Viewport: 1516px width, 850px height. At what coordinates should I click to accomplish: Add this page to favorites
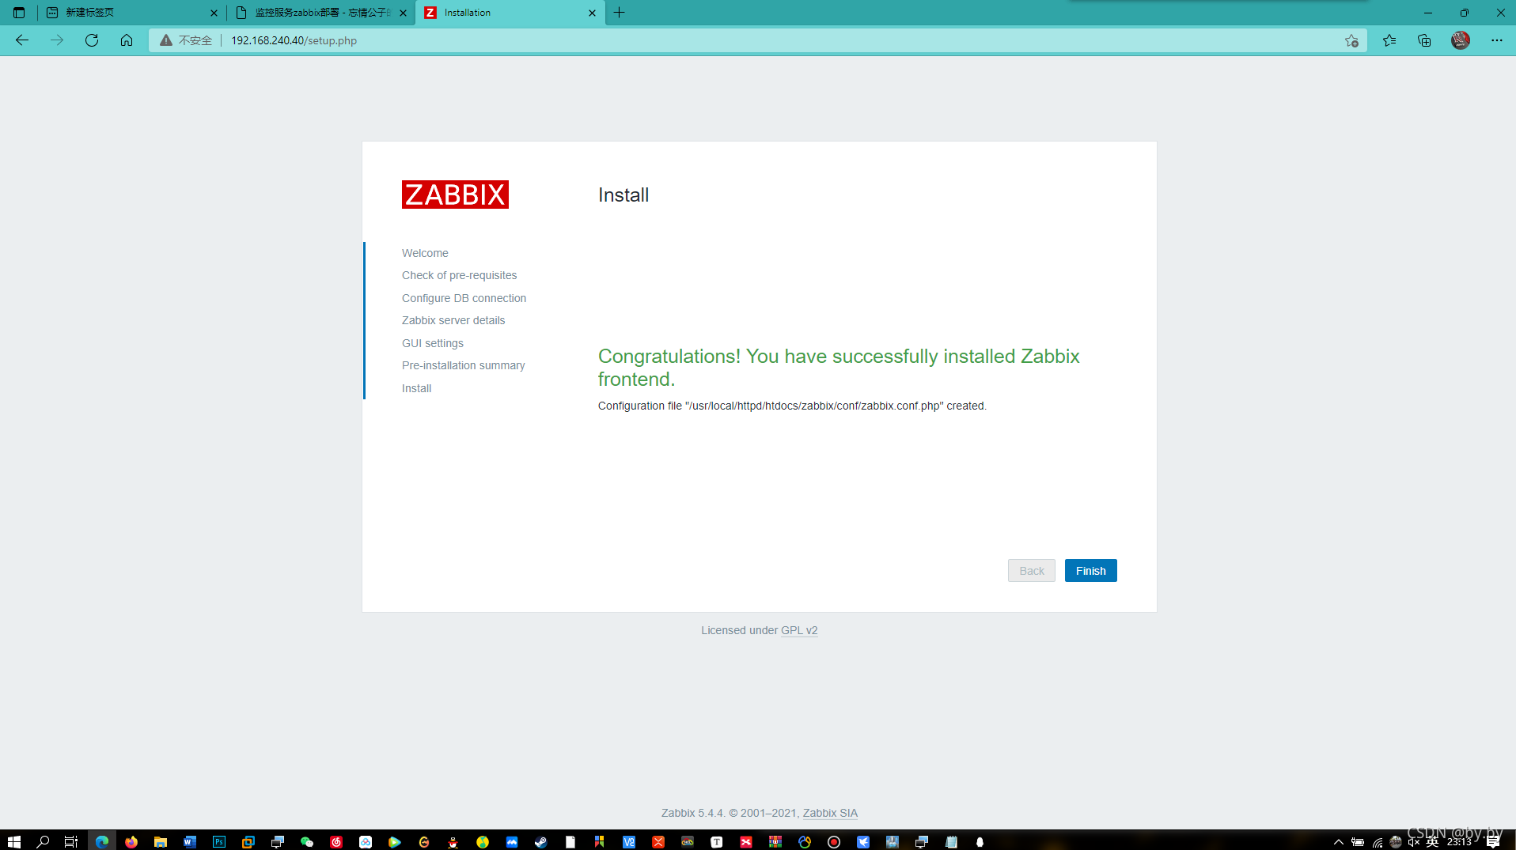[x=1351, y=40]
